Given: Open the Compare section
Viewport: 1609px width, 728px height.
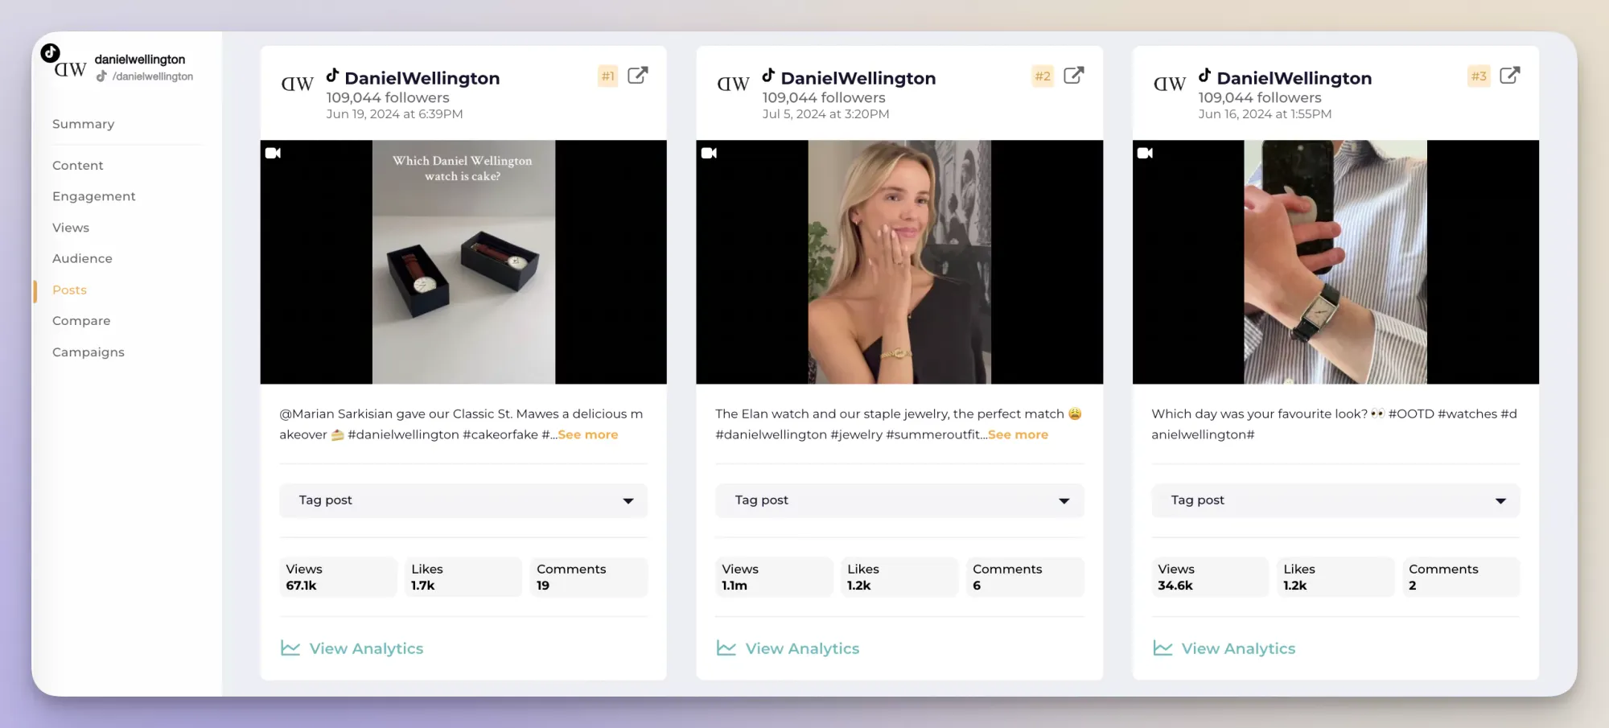Looking at the screenshot, I should [x=81, y=321].
